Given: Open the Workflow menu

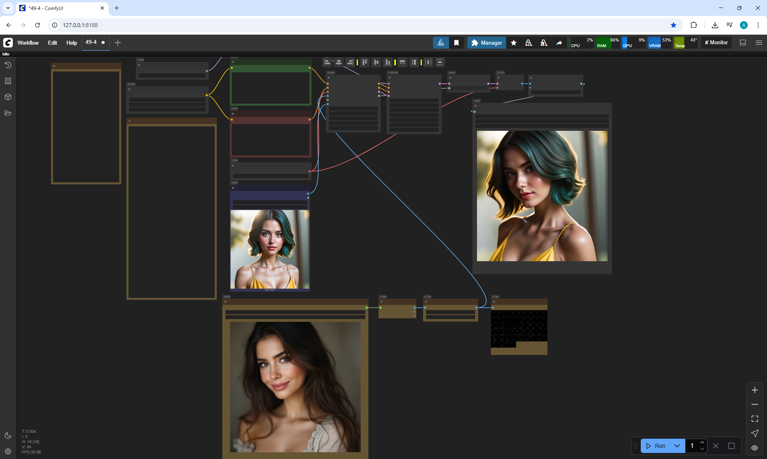Looking at the screenshot, I should 28,43.
